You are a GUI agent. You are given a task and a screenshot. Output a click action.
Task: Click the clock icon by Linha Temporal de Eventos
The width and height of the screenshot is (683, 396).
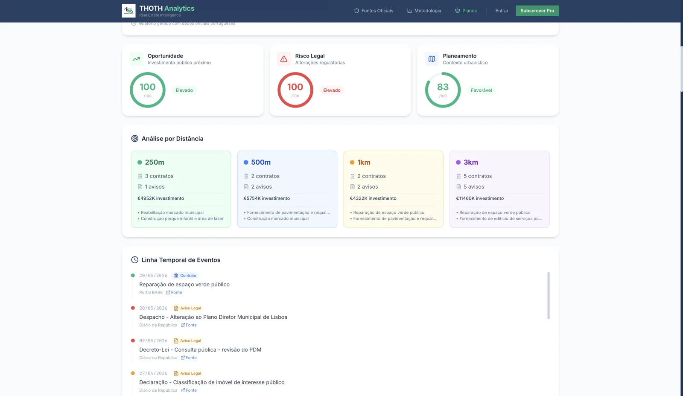135,260
